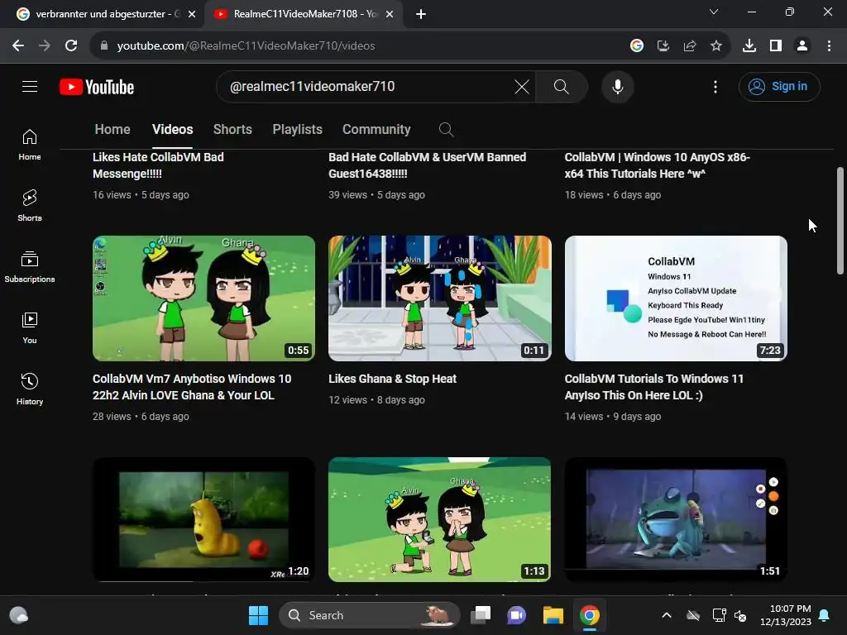
Task: Open the YouTube hamburger guide menu
Action: click(30, 86)
